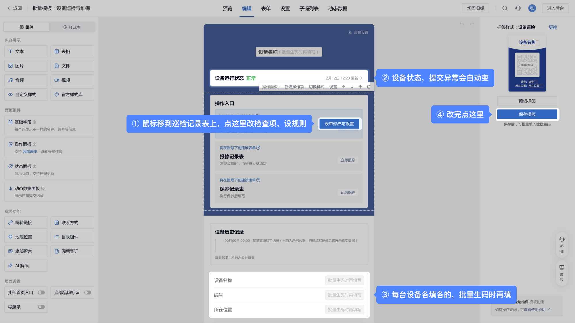The width and height of the screenshot is (575, 323).
Task: Click the drag-move cross icon in panel toolbar
Action: click(x=360, y=87)
